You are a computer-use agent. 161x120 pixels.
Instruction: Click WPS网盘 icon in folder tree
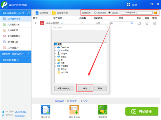click(59, 51)
